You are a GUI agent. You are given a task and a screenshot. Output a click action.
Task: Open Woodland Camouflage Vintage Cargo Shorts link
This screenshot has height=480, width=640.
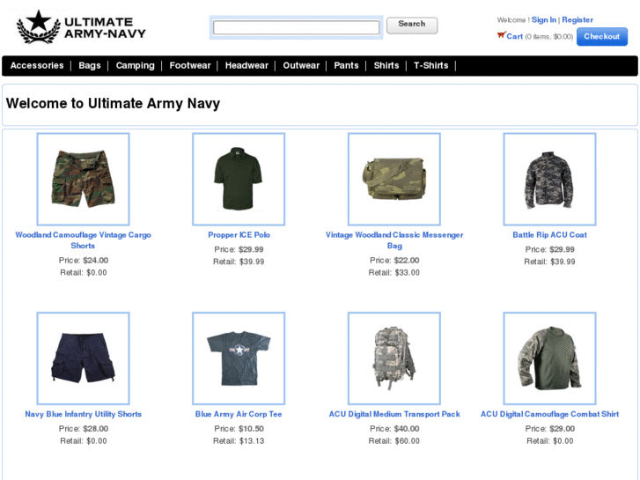pos(84,240)
